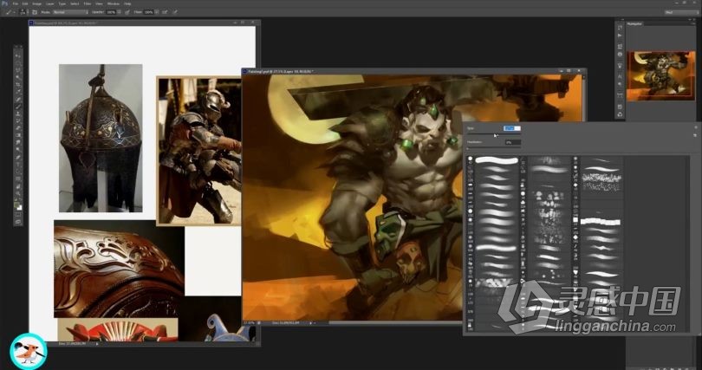Select the Blur tool
The width and height of the screenshot is (702, 370).
point(18,142)
